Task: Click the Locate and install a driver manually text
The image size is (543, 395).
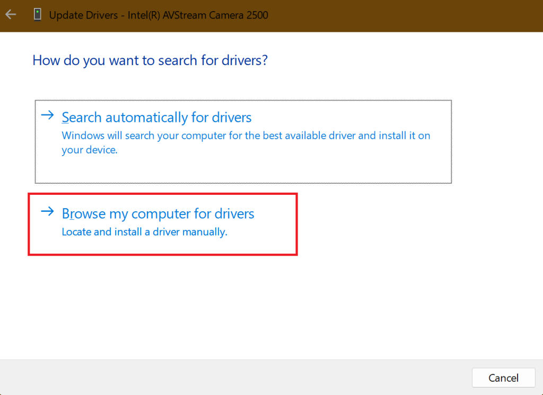Action: (x=145, y=232)
